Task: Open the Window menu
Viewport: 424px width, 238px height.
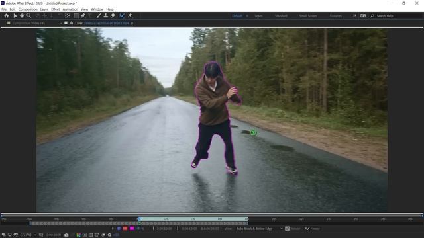Action: (97, 9)
